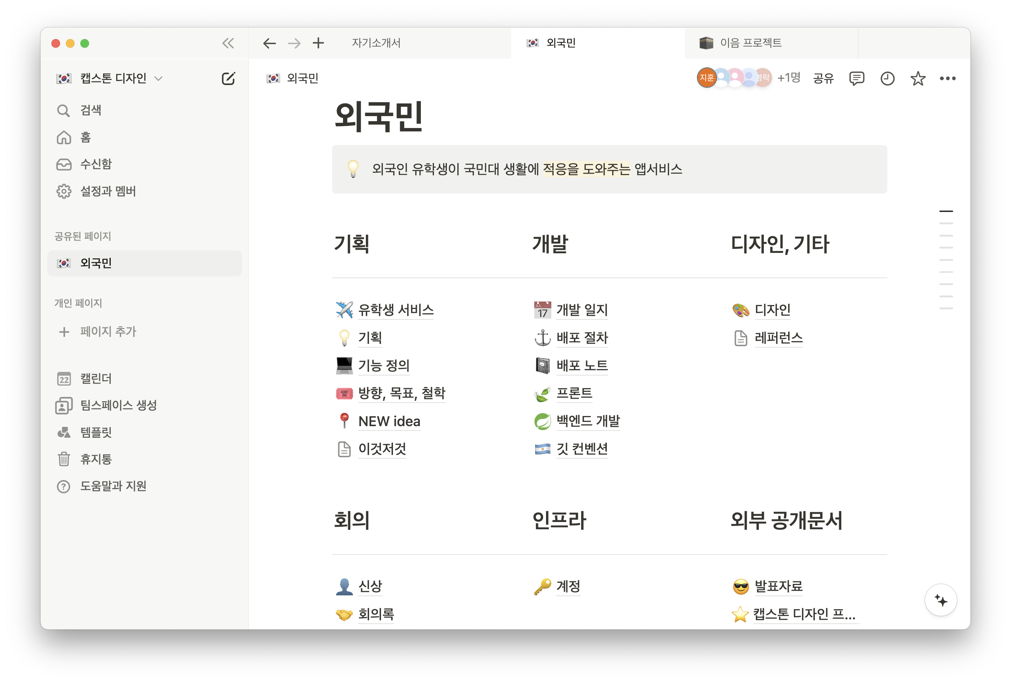
Task: Open the Notion AI sparkle button
Action: pos(941,601)
